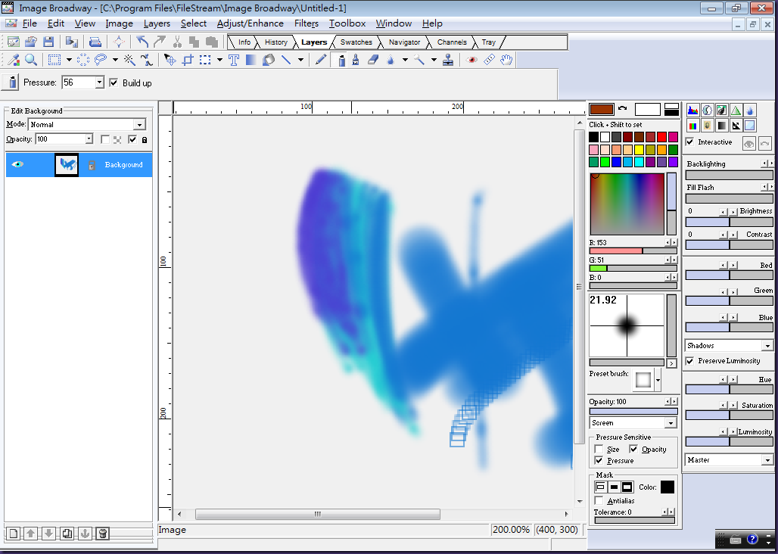Switch to the Swatches tab

pos(356,42)
